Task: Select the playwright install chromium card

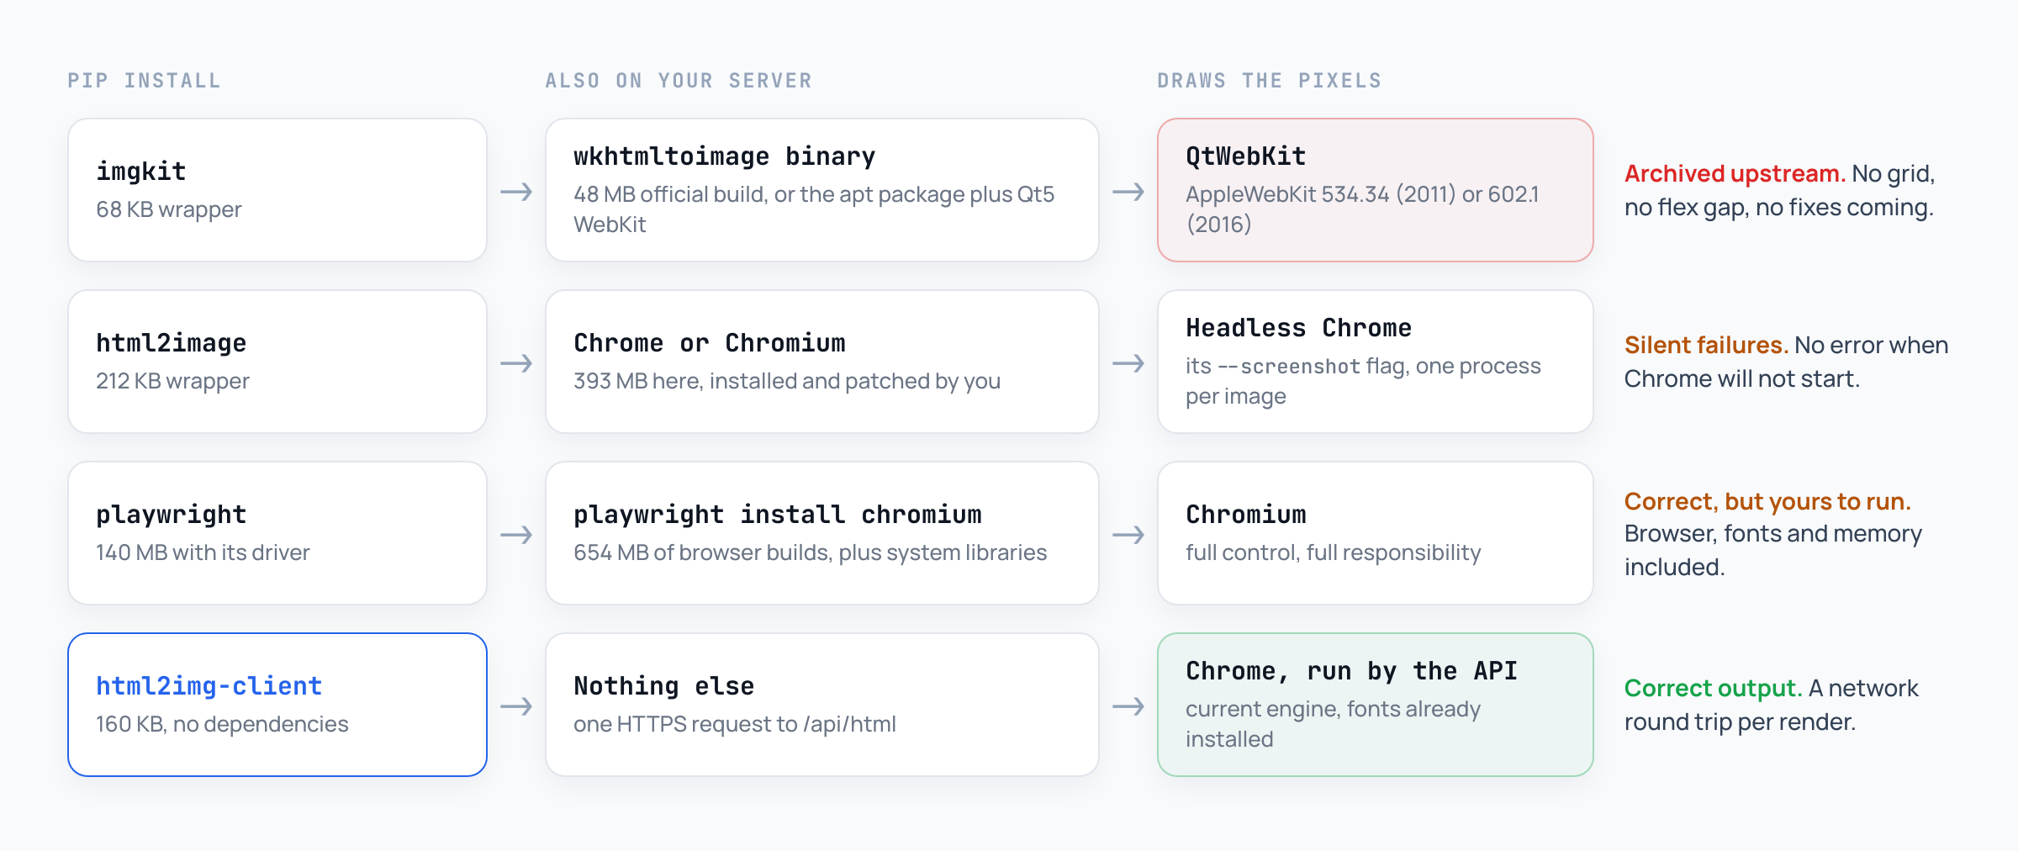Action: pyautogui.click(x=822, y=533)
